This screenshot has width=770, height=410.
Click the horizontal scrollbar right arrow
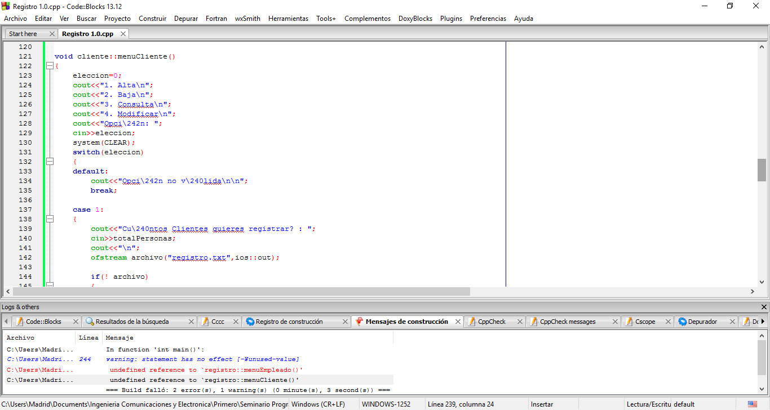753,292
